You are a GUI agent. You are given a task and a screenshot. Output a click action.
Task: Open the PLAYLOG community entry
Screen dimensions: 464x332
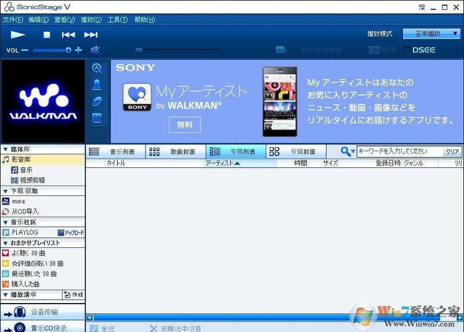point(24,232)
